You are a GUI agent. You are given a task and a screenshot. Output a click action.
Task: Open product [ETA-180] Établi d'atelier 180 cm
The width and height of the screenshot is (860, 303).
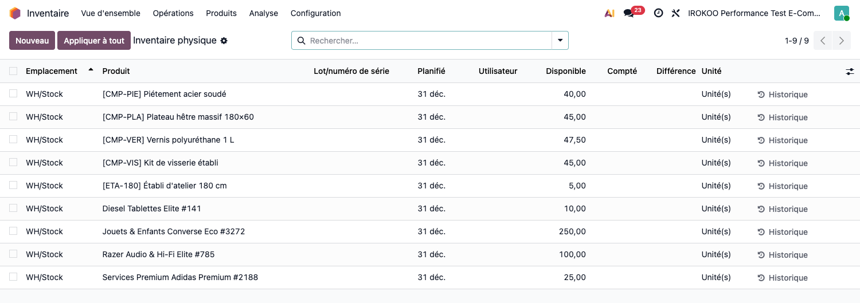click(x=165, y=186)
